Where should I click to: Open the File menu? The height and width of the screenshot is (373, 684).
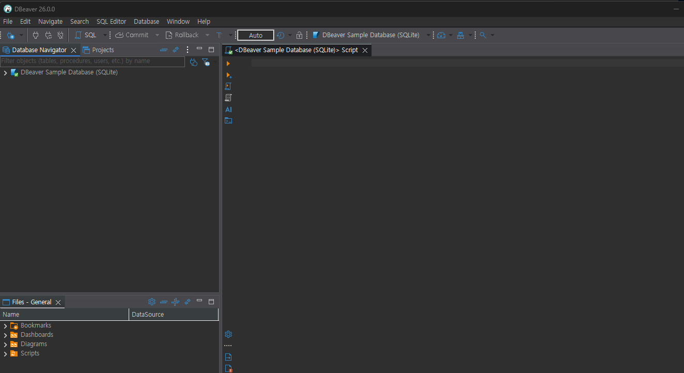tap(8, 22)
